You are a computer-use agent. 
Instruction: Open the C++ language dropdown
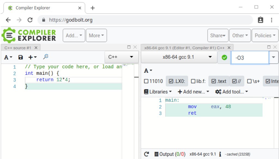(122, 57)
